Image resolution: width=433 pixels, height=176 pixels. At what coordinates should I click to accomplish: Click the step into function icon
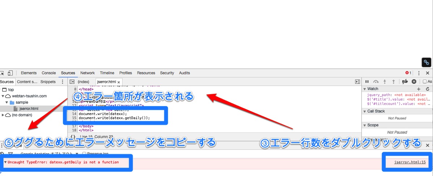click(385, 82)
